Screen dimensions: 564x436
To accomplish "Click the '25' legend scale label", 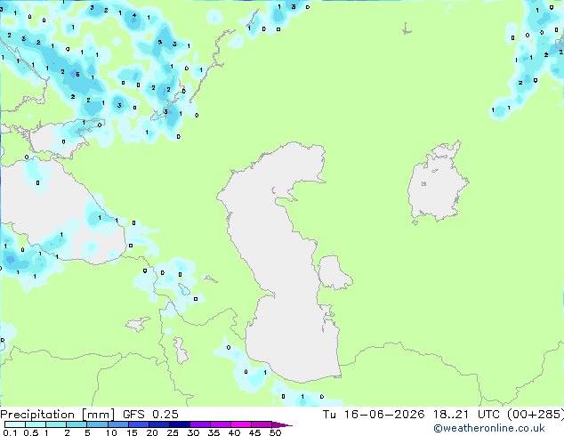I will click(173, 432).
